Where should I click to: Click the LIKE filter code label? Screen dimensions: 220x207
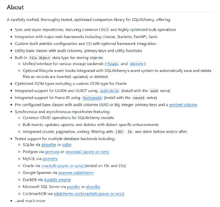[x=119, y=132]
